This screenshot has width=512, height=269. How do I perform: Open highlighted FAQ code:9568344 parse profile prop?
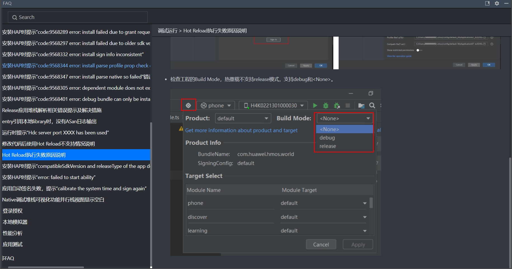(76, 66)
